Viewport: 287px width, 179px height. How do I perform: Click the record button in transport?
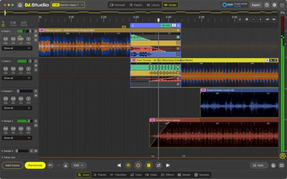point(138,166)
